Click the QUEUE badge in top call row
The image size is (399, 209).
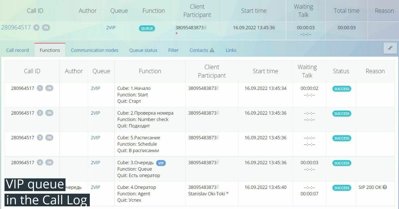[147, 28]
